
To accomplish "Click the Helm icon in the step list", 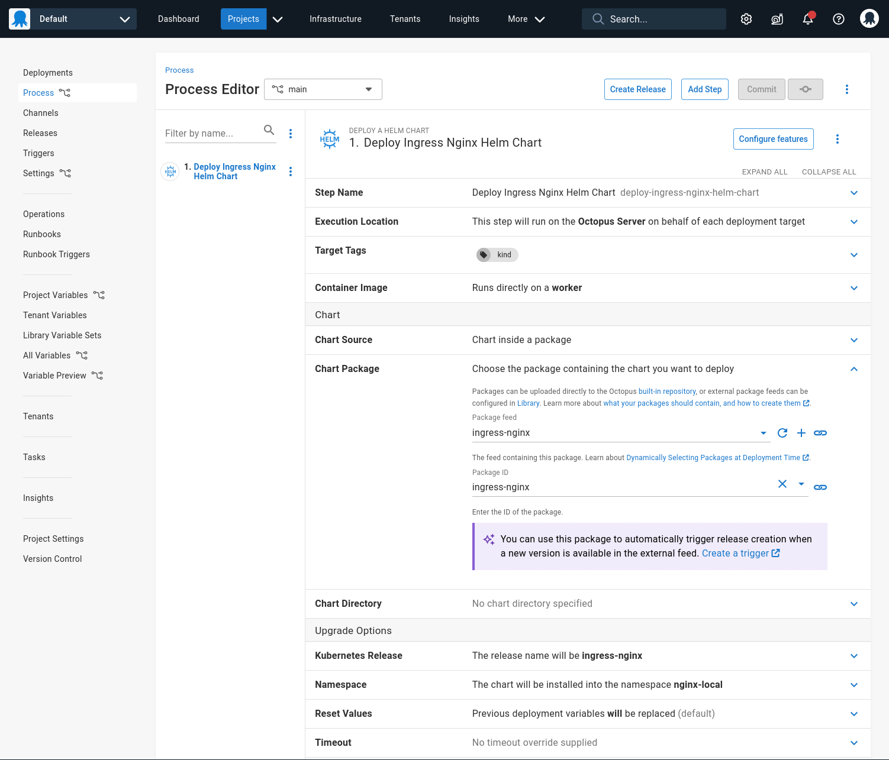I will 170,172.
